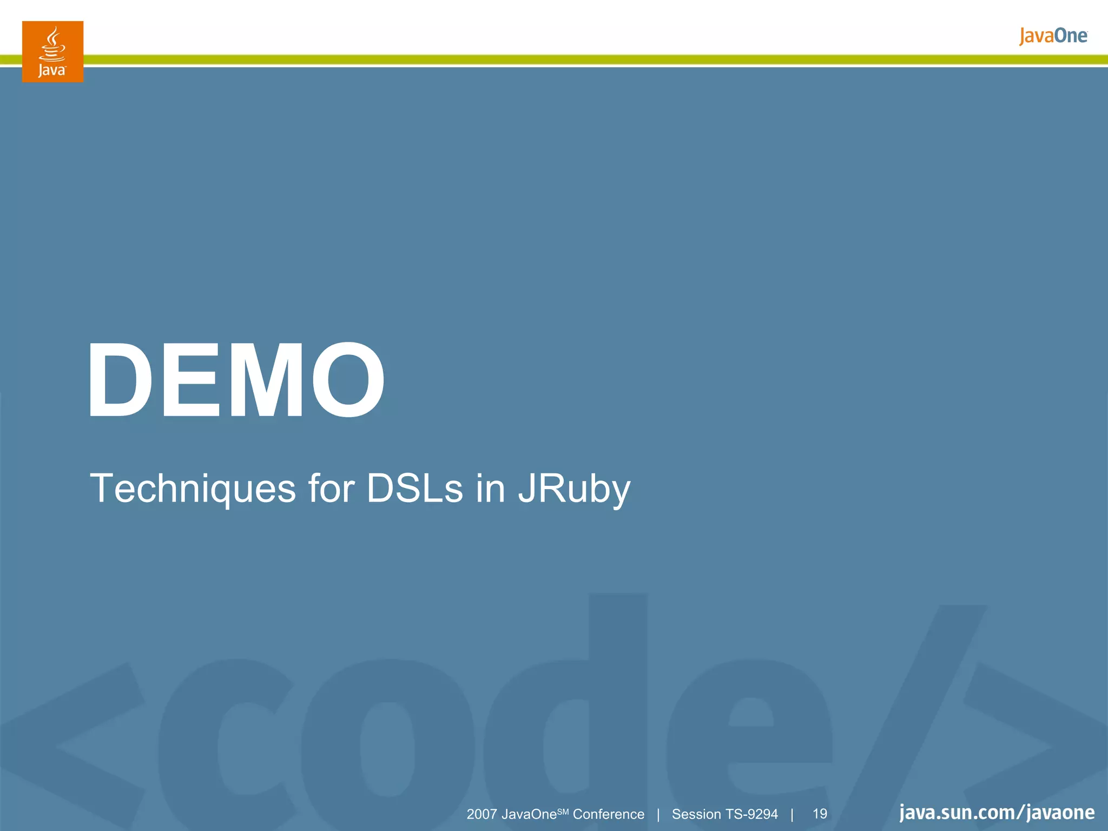Click the JavaOne logo in the header
Viewport: 1108px width, 831px height.
(x=1053, y=36)
